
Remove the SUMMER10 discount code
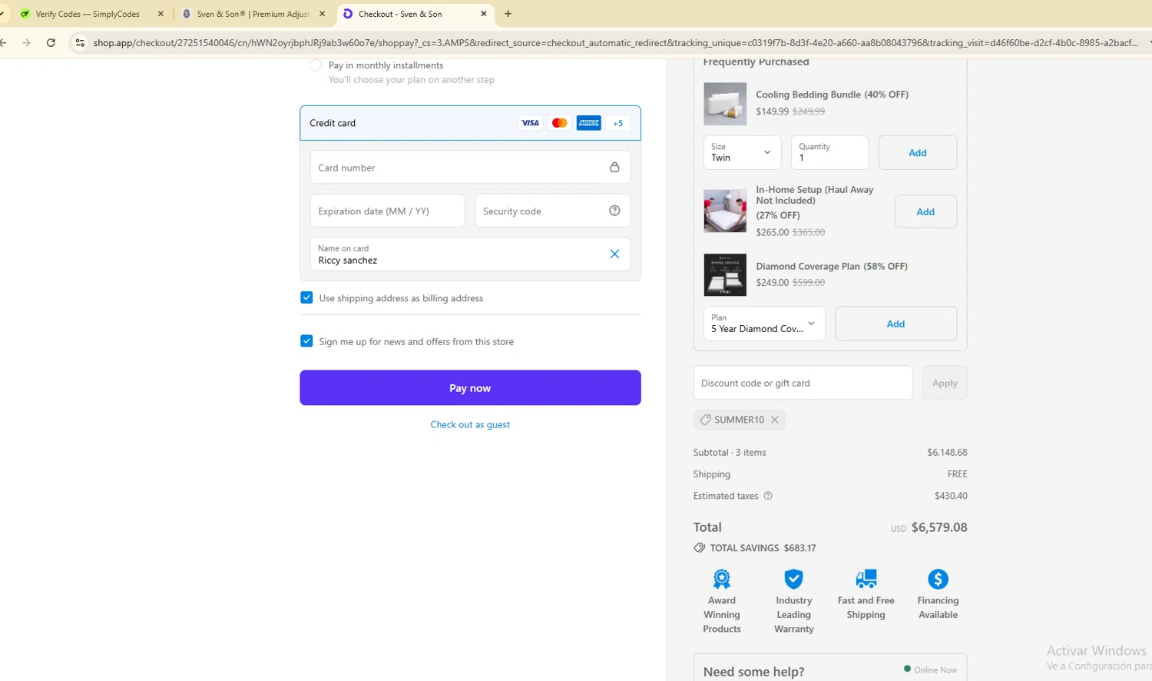coord(775,420)
